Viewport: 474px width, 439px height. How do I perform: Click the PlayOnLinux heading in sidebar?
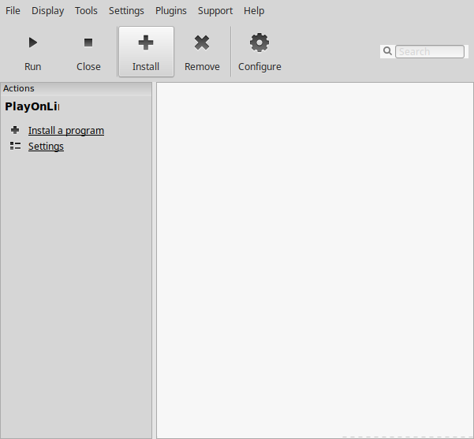[x=32, y=106]
